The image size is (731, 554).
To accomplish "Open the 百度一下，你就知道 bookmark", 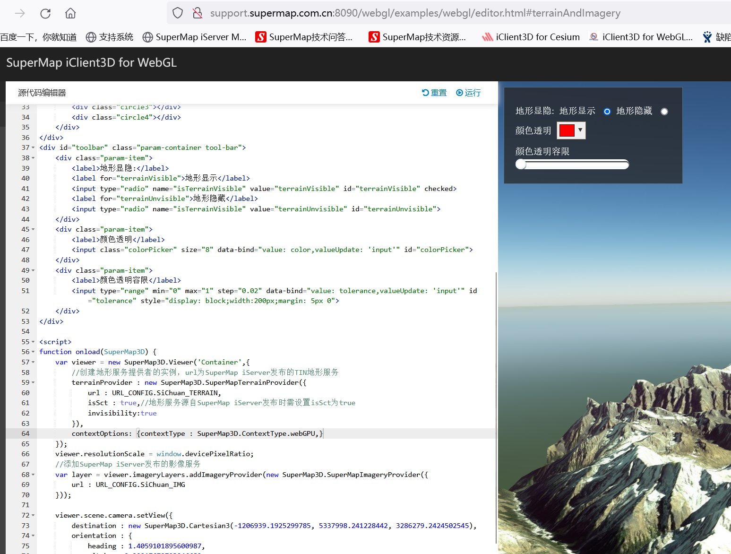I will tap(38, 37).
